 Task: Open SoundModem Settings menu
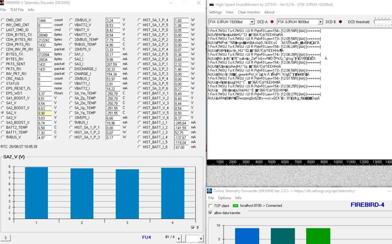point(215,12)
